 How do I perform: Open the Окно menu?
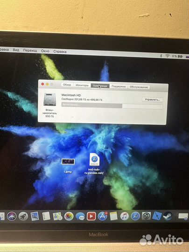click(45, 51)
